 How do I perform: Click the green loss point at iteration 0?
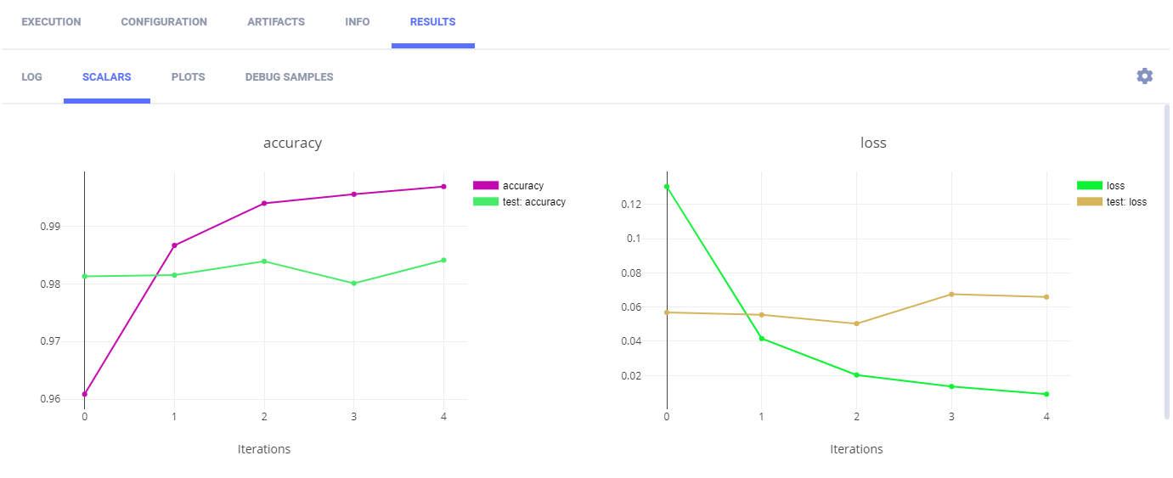tap(667, 187)
